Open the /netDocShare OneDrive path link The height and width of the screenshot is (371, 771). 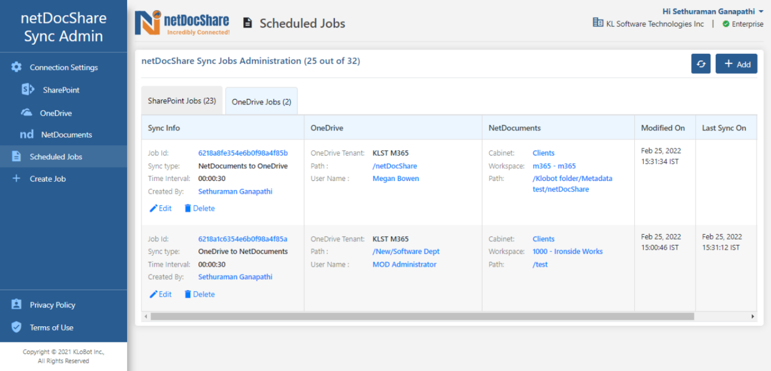point(395,166)
